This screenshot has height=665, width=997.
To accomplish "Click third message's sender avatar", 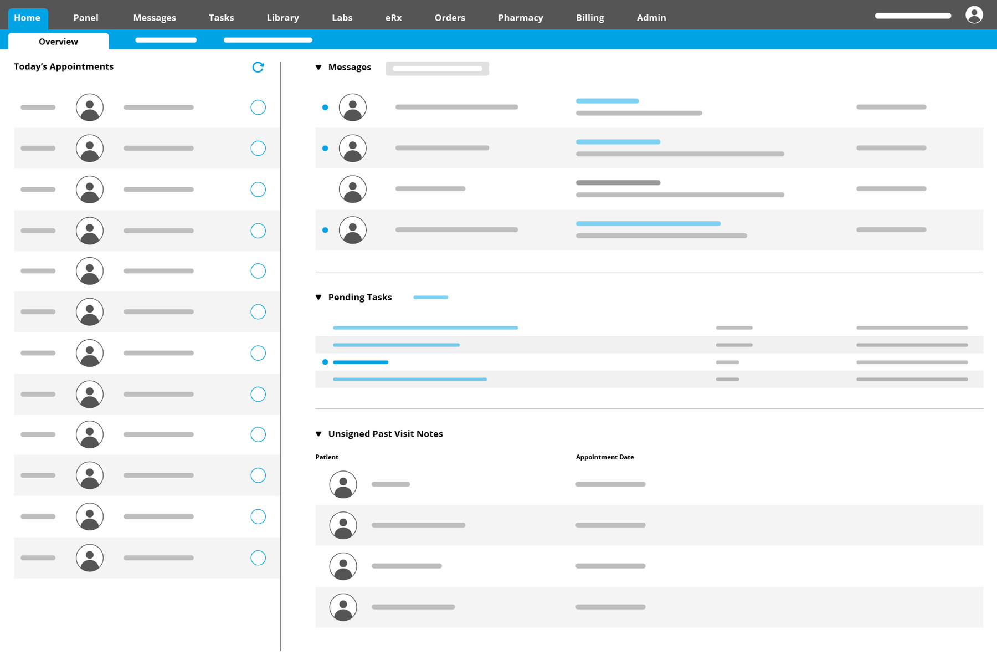I will coord(353,189).
